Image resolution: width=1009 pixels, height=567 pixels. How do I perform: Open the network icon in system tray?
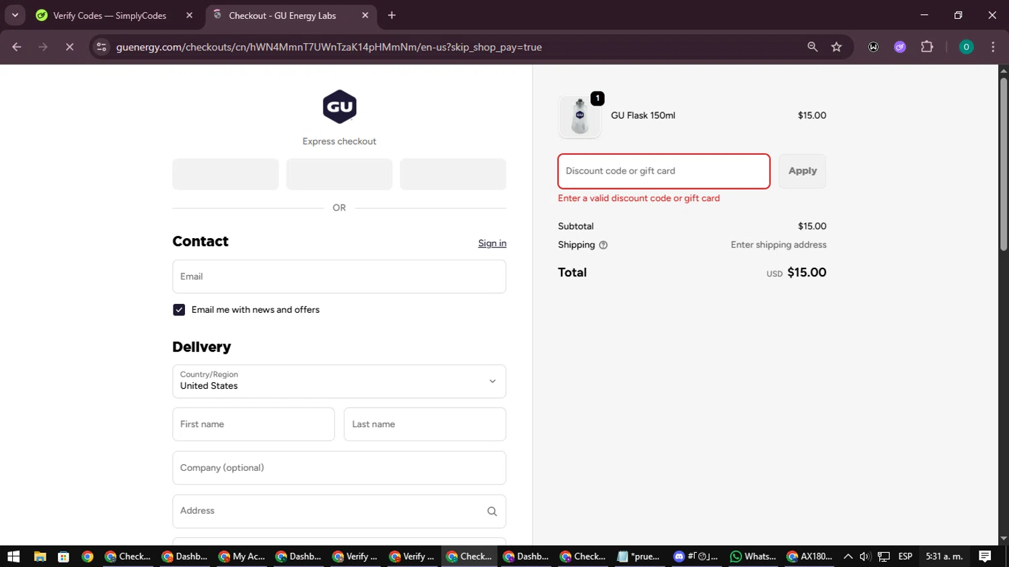tap(884, 556)
